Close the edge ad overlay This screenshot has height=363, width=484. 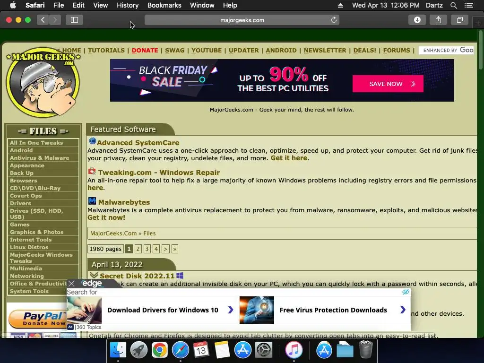pos(71,284)
